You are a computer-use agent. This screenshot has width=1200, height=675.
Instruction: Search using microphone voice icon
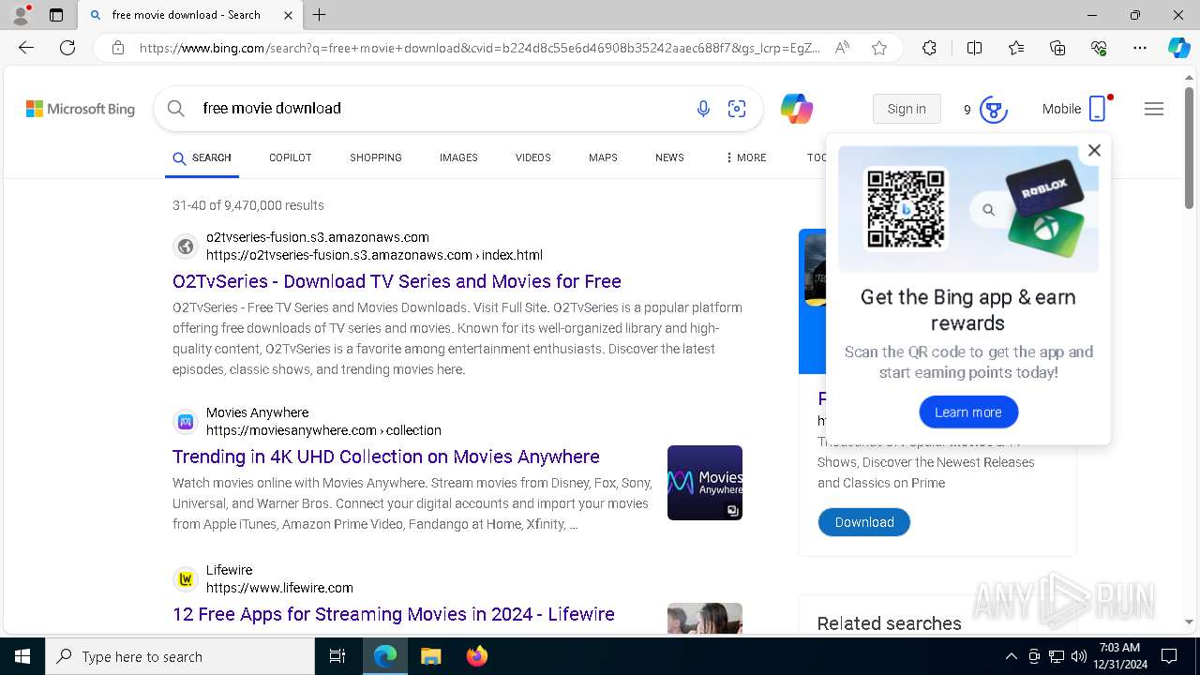click(703, 109)
